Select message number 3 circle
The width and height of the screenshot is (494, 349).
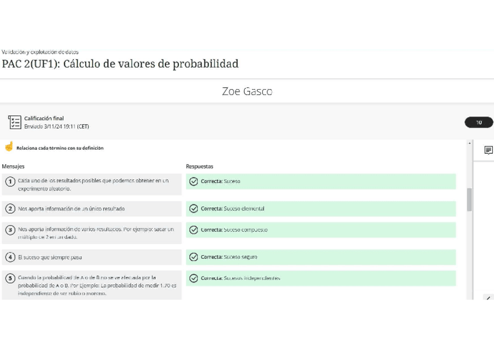click(x=10, y=230)
